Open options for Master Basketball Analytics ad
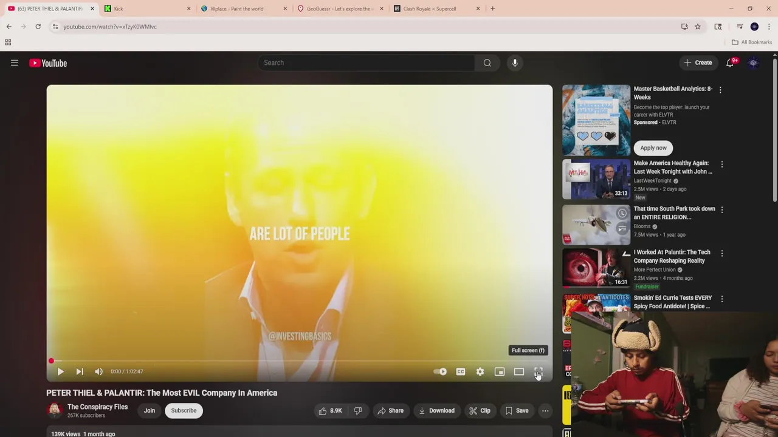The height and width of the screenshot is (437, 778). tap(720, 90)
